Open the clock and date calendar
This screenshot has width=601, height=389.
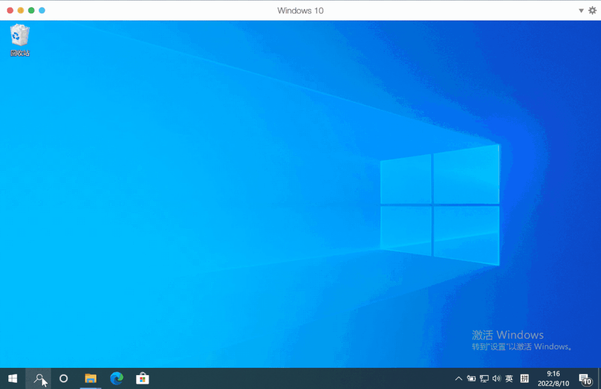click(x=553, y=378)
